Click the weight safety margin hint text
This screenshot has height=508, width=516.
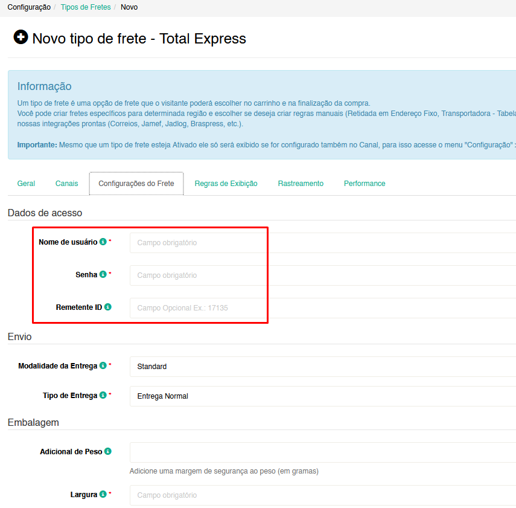click(224, 471)
